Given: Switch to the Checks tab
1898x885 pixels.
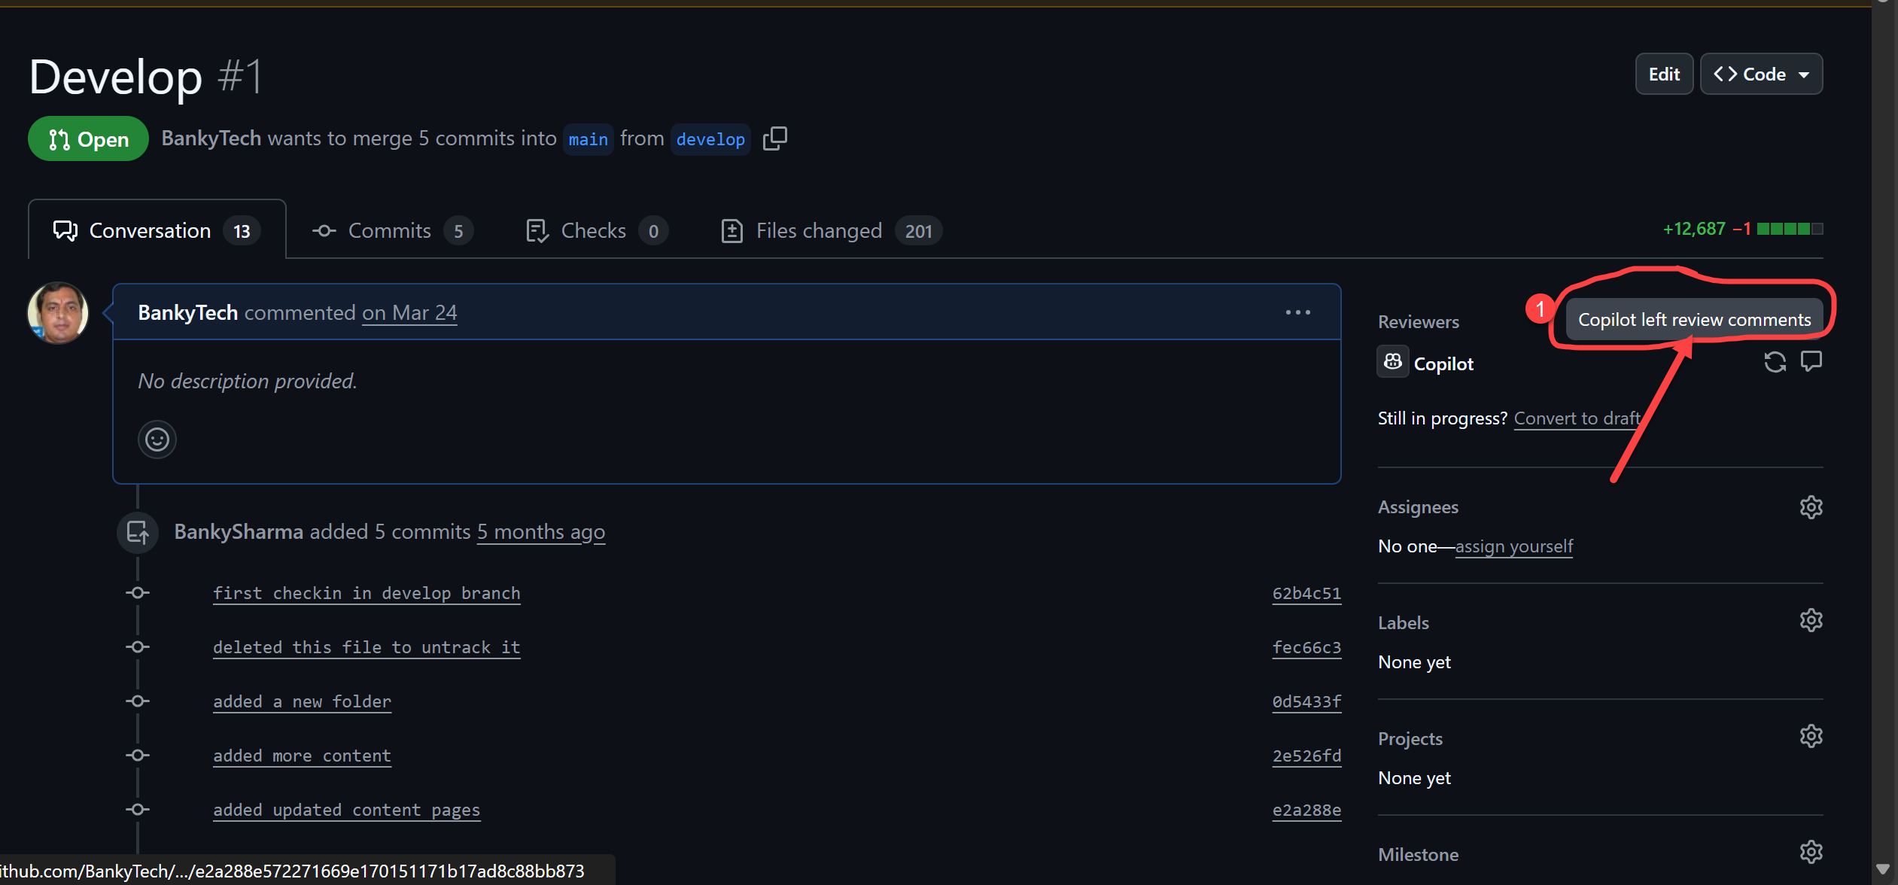Looking at the screenshot, I should [595, 230].
